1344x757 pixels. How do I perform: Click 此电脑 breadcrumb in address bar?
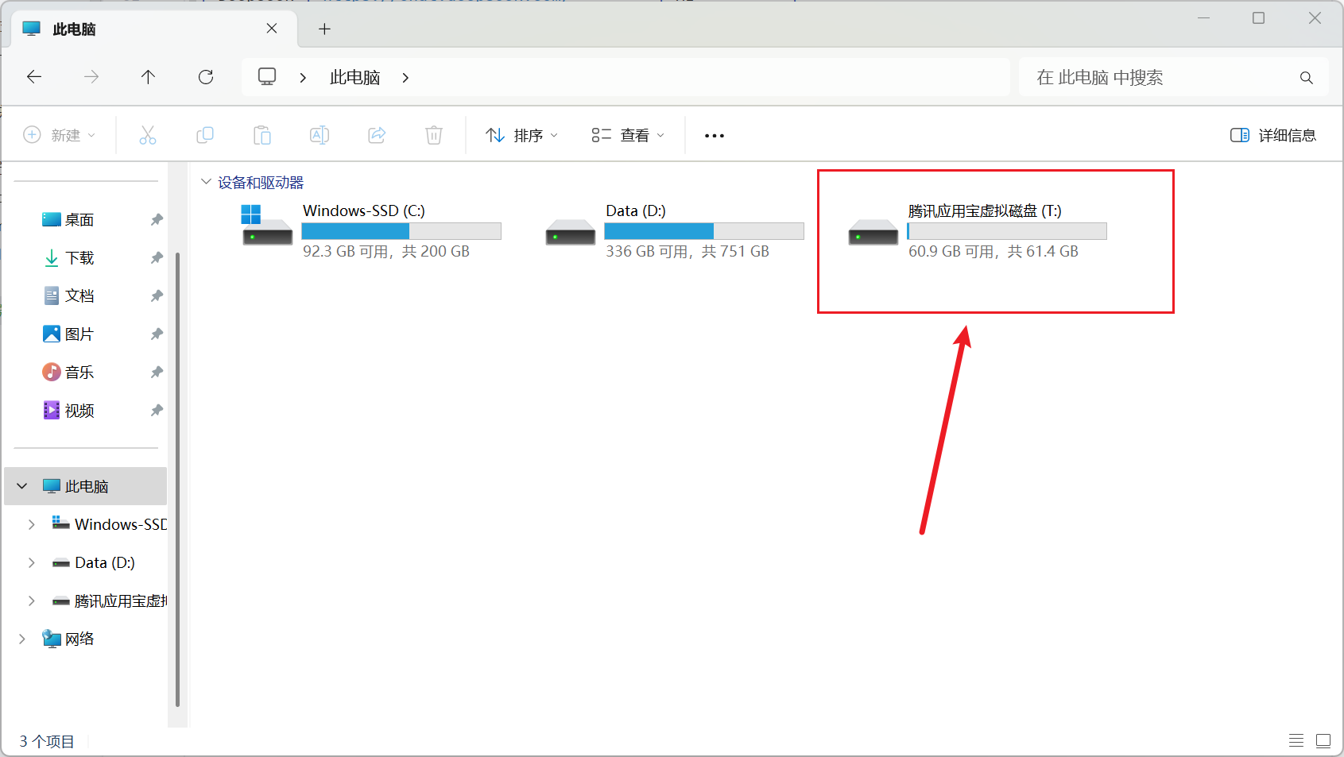click(x=355, y=78)
